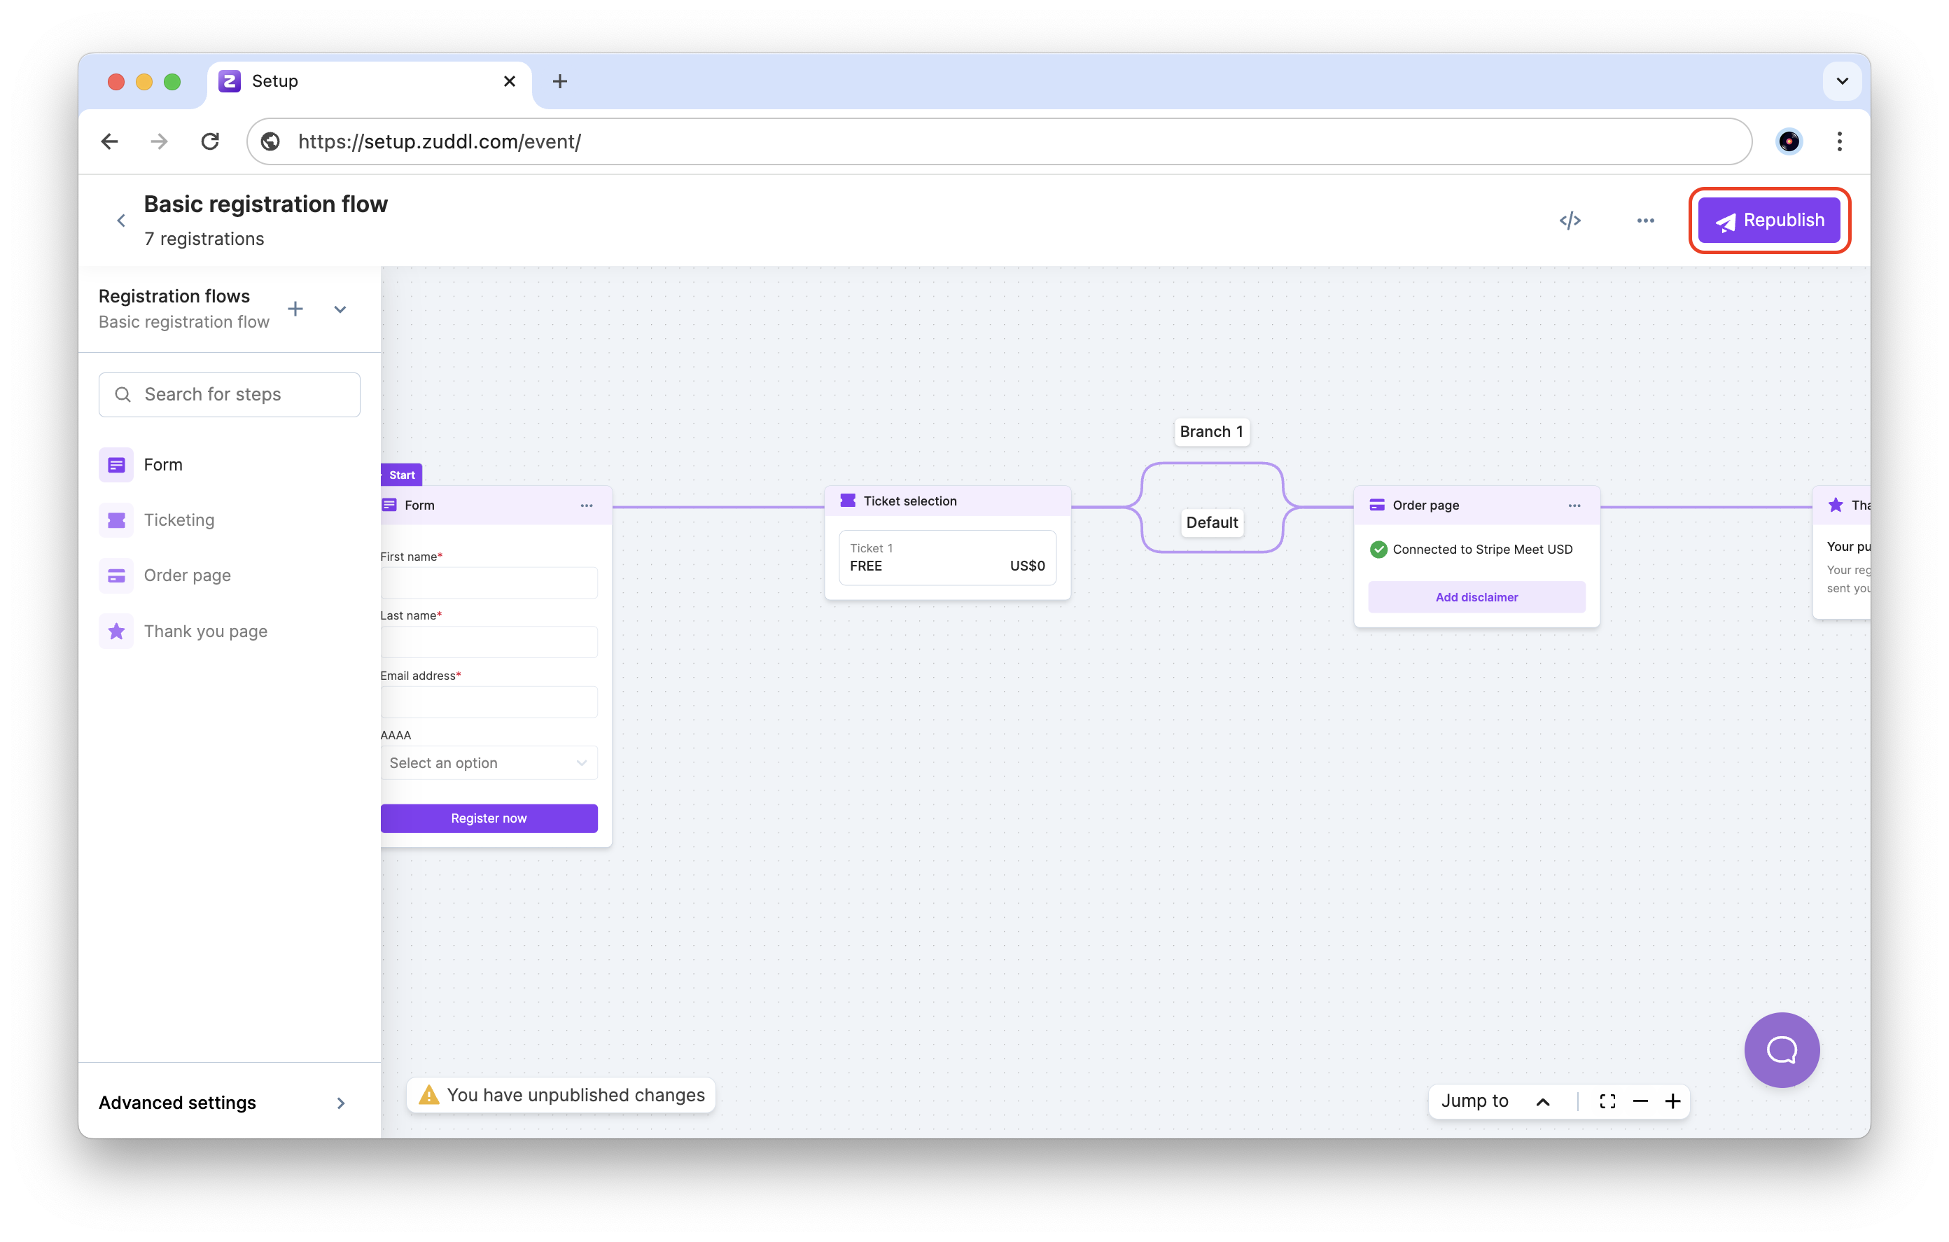
Task: Open the AAAA Select an option dropdown
Action: (489, 762)
